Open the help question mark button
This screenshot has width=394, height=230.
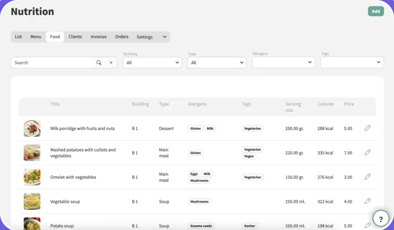(x=381, y=219)
